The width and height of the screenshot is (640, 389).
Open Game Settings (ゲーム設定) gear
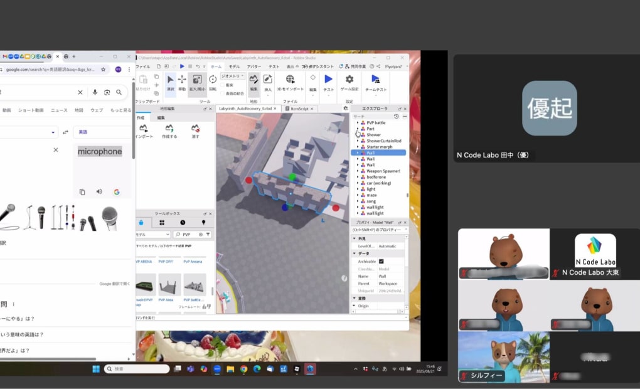click(x=349, y=82)
